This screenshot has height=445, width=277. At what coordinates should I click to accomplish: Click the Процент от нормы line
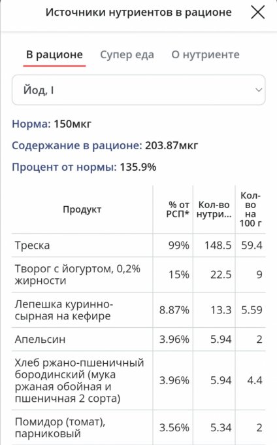(x=84, y=167)
